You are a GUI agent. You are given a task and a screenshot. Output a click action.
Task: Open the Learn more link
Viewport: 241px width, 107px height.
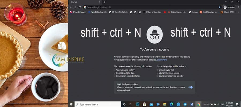coord(162,60)
